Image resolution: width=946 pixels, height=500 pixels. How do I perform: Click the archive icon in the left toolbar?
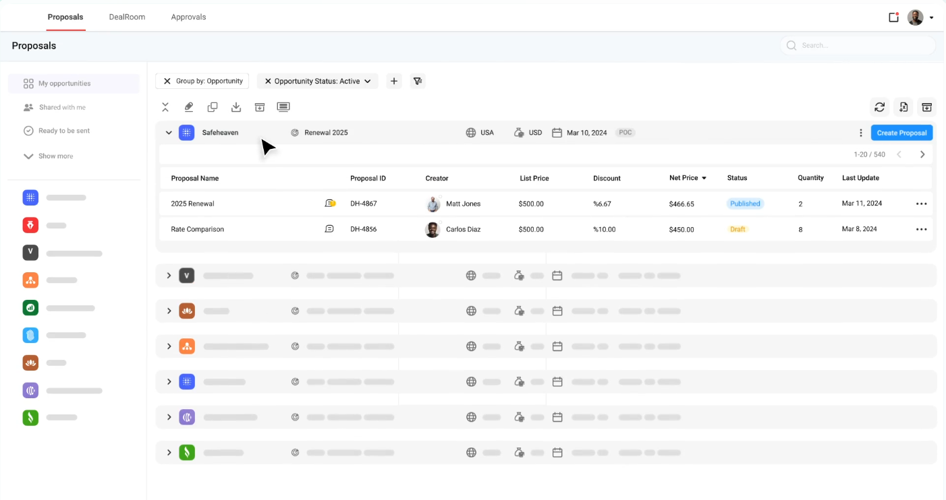coord(260,107)
